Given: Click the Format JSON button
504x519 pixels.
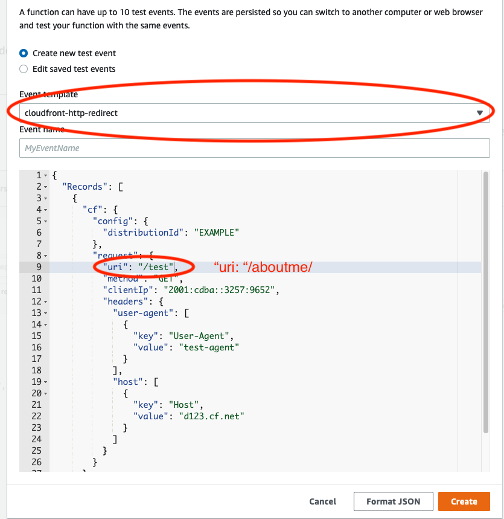Looking at the screenshot, I should coord(392,501).
